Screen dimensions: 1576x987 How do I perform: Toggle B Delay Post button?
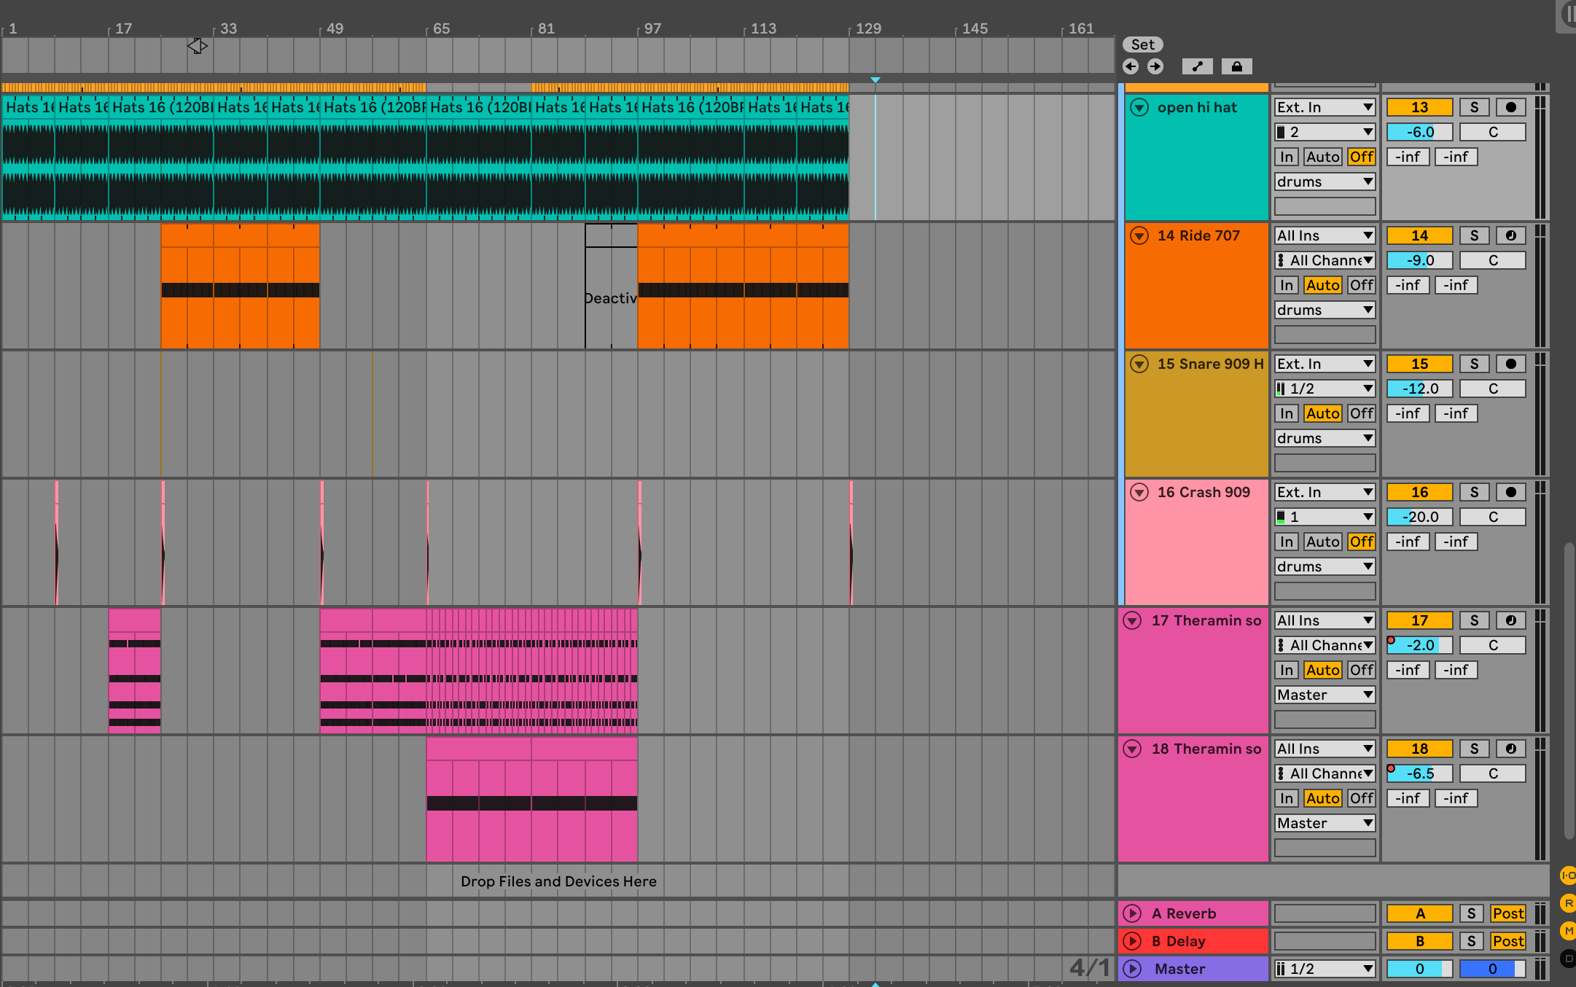[1507, 941]
